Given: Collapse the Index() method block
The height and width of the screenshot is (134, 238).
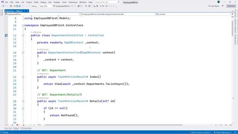Looking at the screenshot, I should click(x=23, y=77).
